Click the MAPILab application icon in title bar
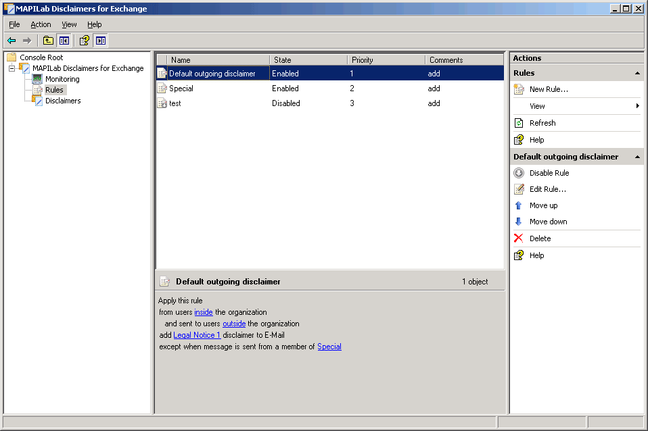This screenshot has width=648, height=431. coord(9,8)
